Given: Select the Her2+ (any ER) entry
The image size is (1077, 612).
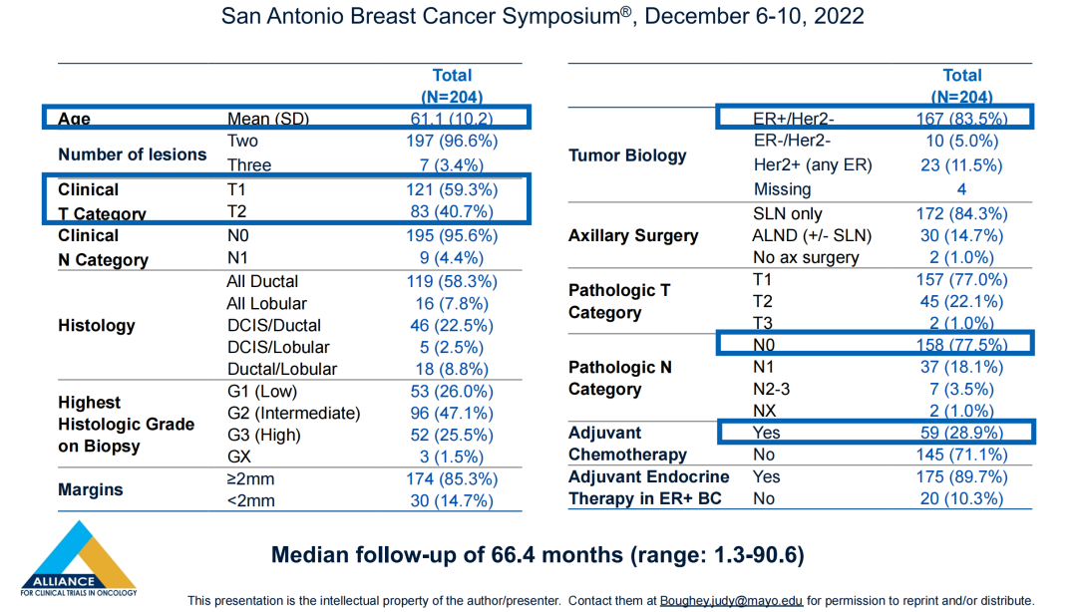Looking at the screenshot, I should tap(813, 165).
